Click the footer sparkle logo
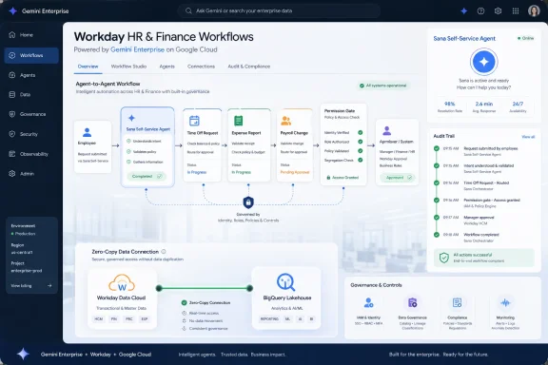 click(x=23, y=354)
